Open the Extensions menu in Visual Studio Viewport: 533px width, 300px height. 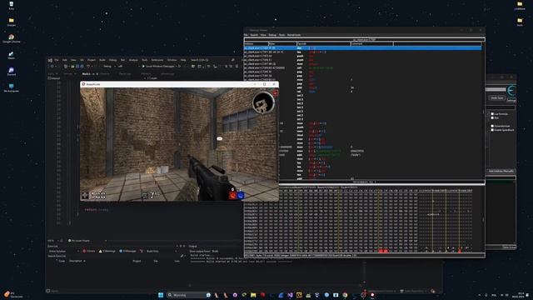click(157, 60)
